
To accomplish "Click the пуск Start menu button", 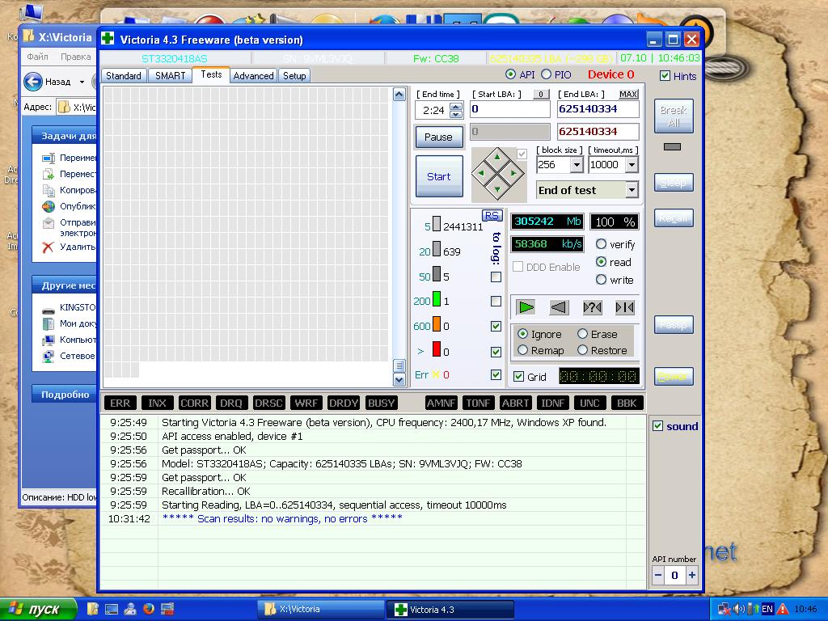I will (39, 610).
